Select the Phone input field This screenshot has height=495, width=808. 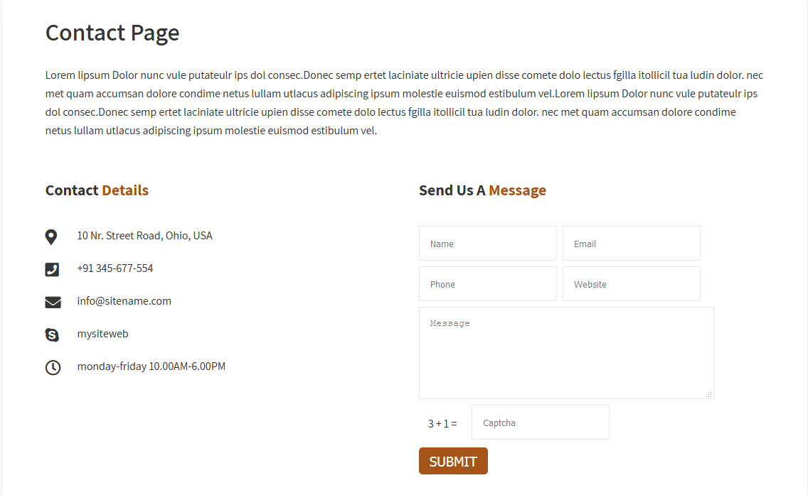pos(487,283)
